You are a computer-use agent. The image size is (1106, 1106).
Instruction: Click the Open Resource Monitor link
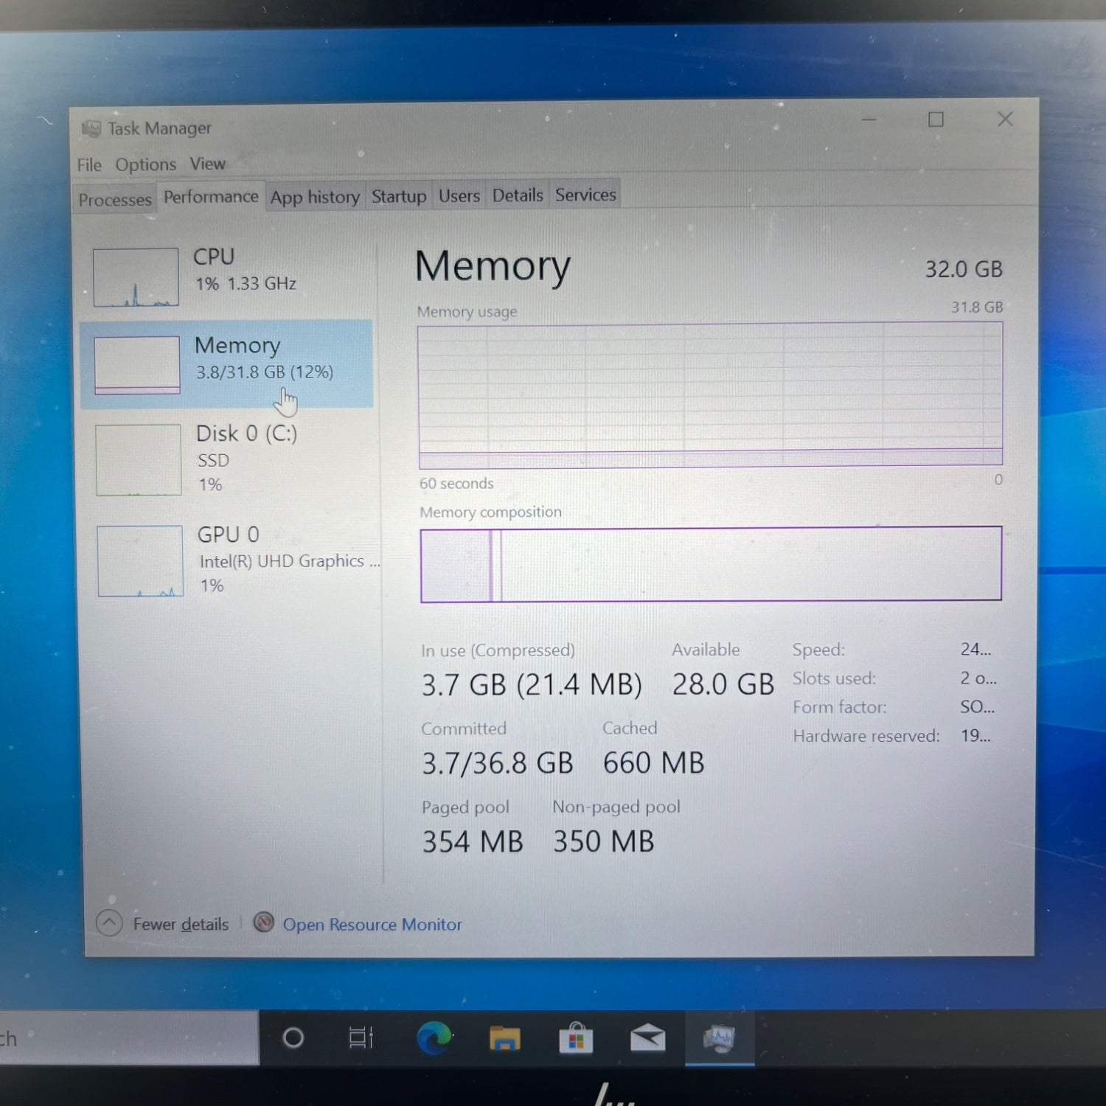(372, 925)
